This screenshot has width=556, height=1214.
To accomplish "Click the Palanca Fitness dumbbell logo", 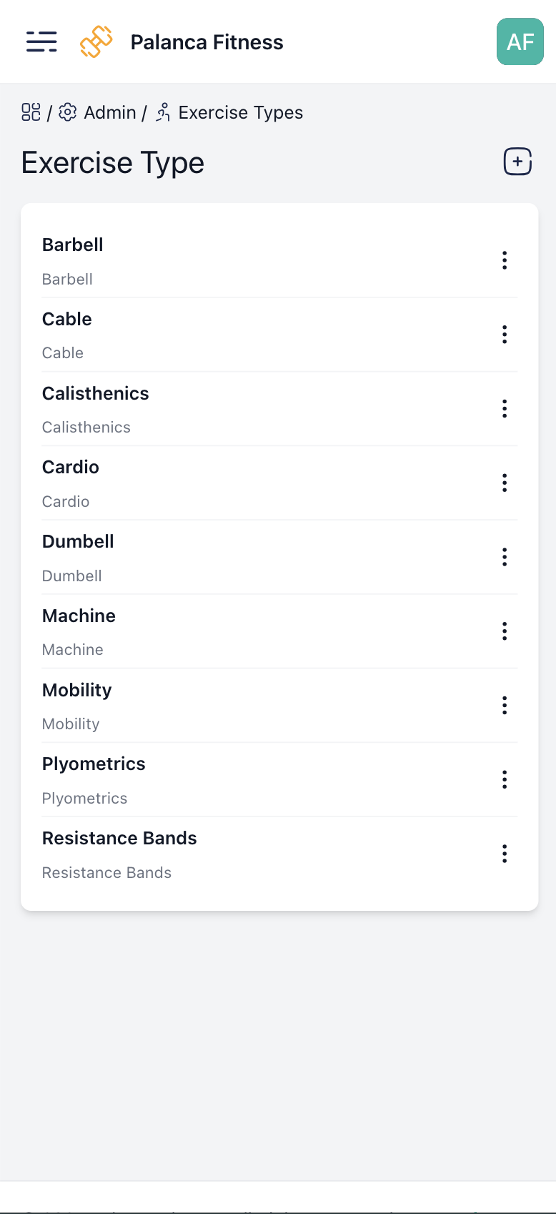I will pyautogui.click(x=96, y=42).
